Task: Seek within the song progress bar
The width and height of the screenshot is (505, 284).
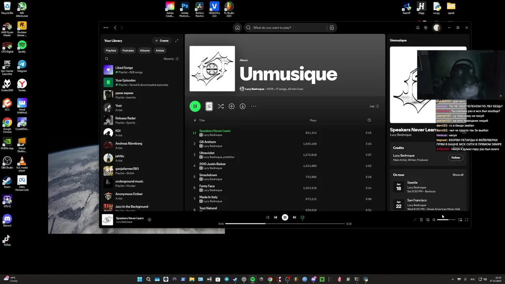Action: [285, 224]
